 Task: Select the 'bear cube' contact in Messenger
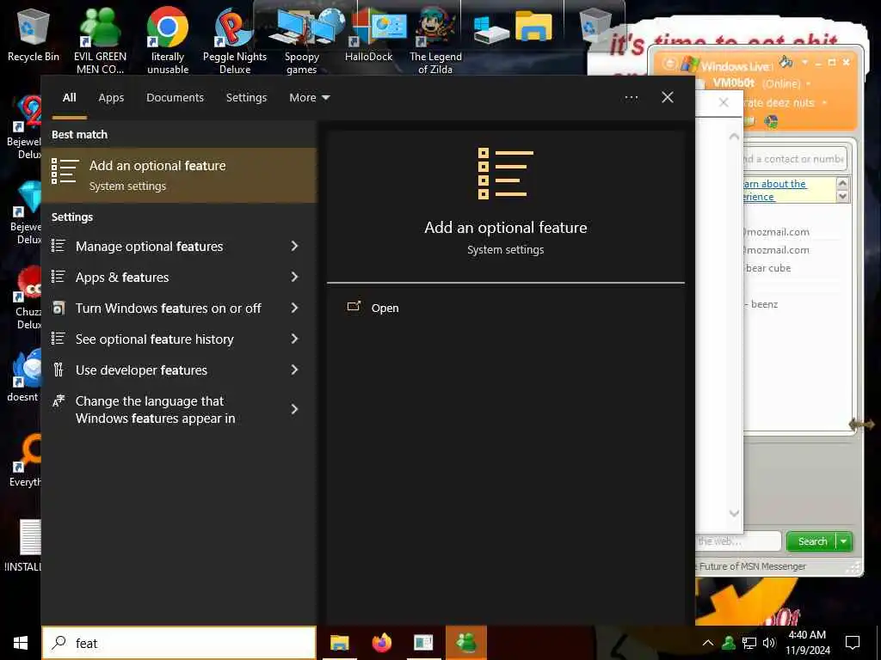tap(767, 268)
